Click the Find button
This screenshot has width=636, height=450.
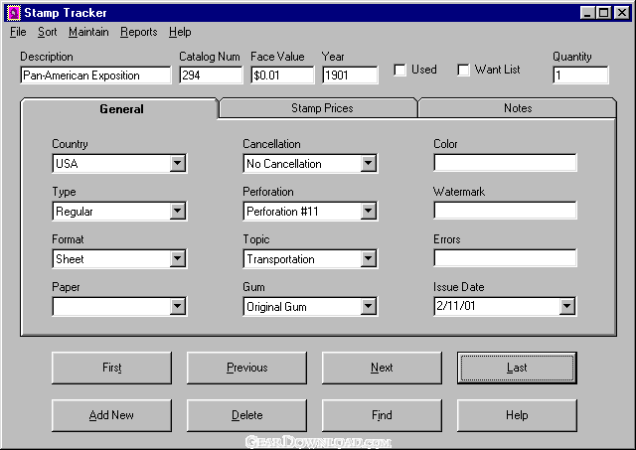click(382, 415)
